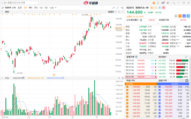Click the 09:51:44 trade row

click(x=141, y=60)
